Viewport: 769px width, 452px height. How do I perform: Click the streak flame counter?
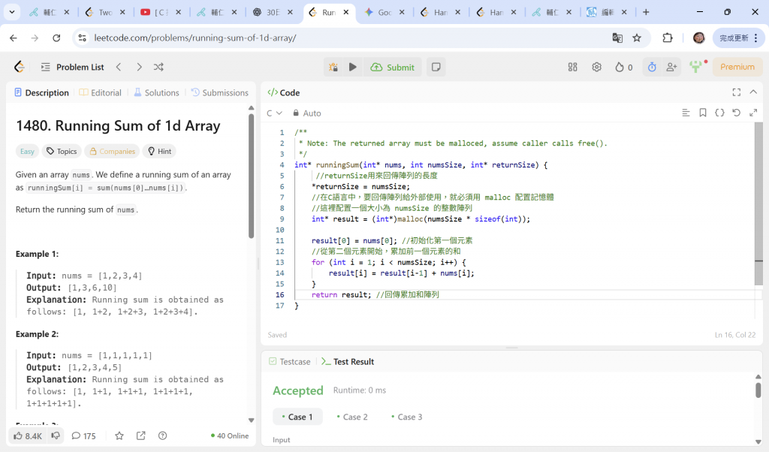(x=624, y=67)
